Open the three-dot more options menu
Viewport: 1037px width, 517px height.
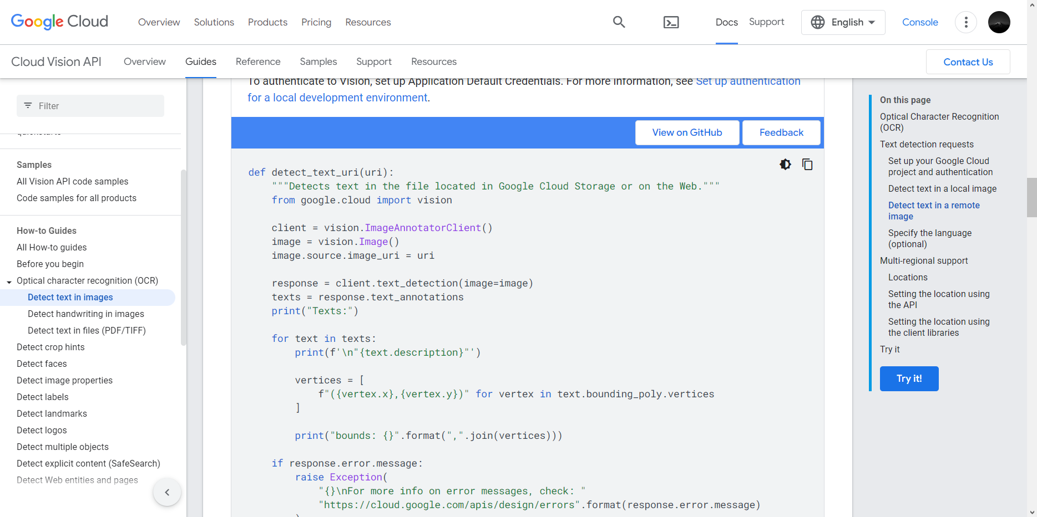[x=965, y=22]
